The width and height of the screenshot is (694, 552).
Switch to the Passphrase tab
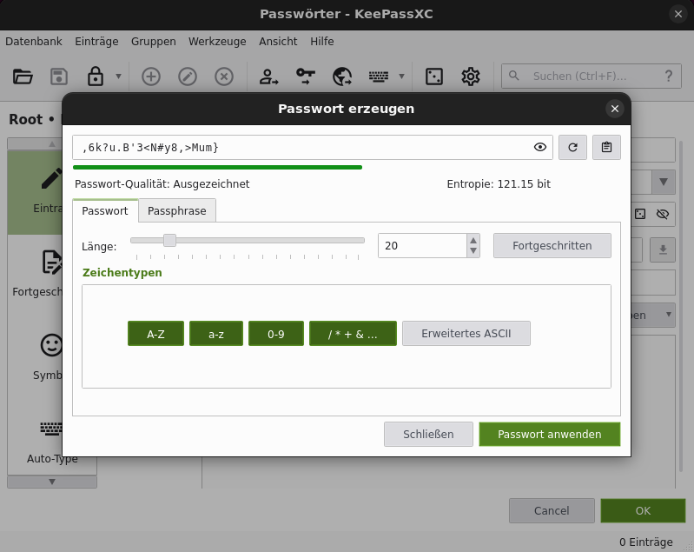[x=176, y=211]
